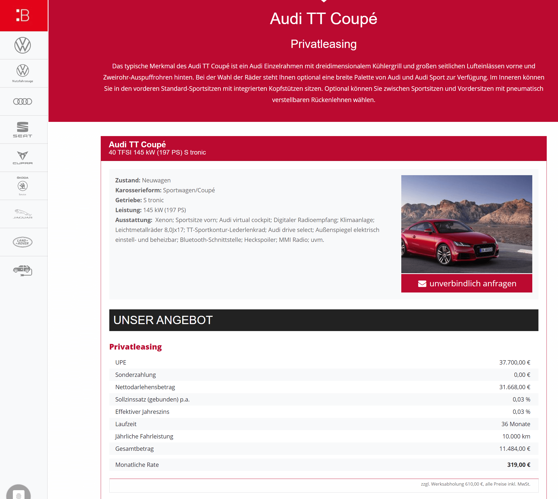Click the large 'Audi TT Coupé' page title
The width and height of the screenshot is (558, 499).
coord(323,19)
